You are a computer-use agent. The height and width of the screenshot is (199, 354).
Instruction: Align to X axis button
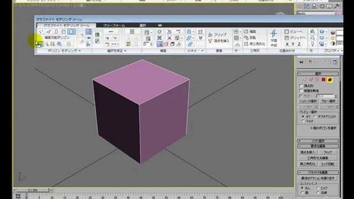coord(287,44)
